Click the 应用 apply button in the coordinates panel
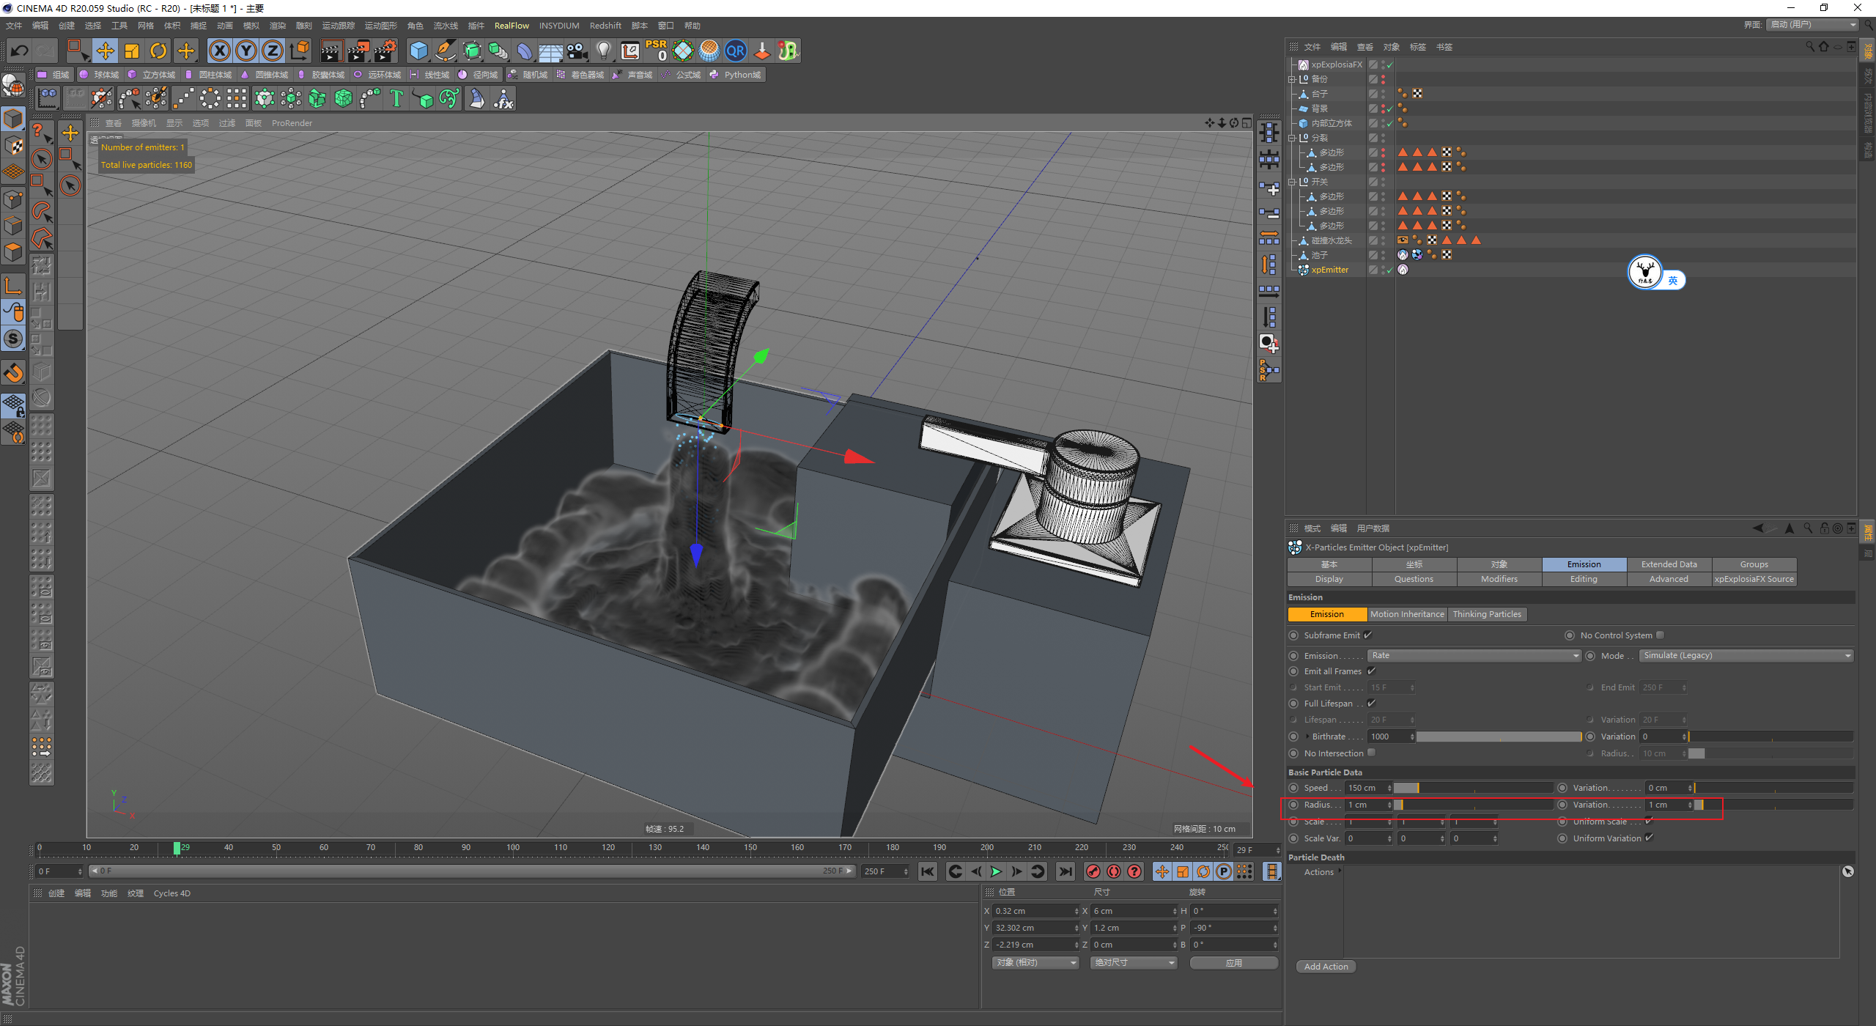This screenshot has height=1026, width=1876. (1233, 963)
